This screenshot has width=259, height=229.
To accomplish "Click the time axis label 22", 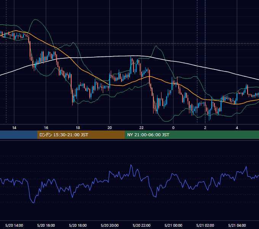I will click(x=141, y=128).
